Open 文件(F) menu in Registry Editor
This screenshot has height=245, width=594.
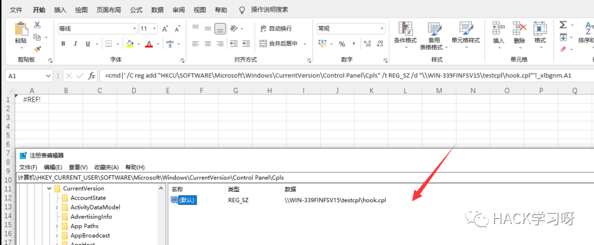[29, 167]
